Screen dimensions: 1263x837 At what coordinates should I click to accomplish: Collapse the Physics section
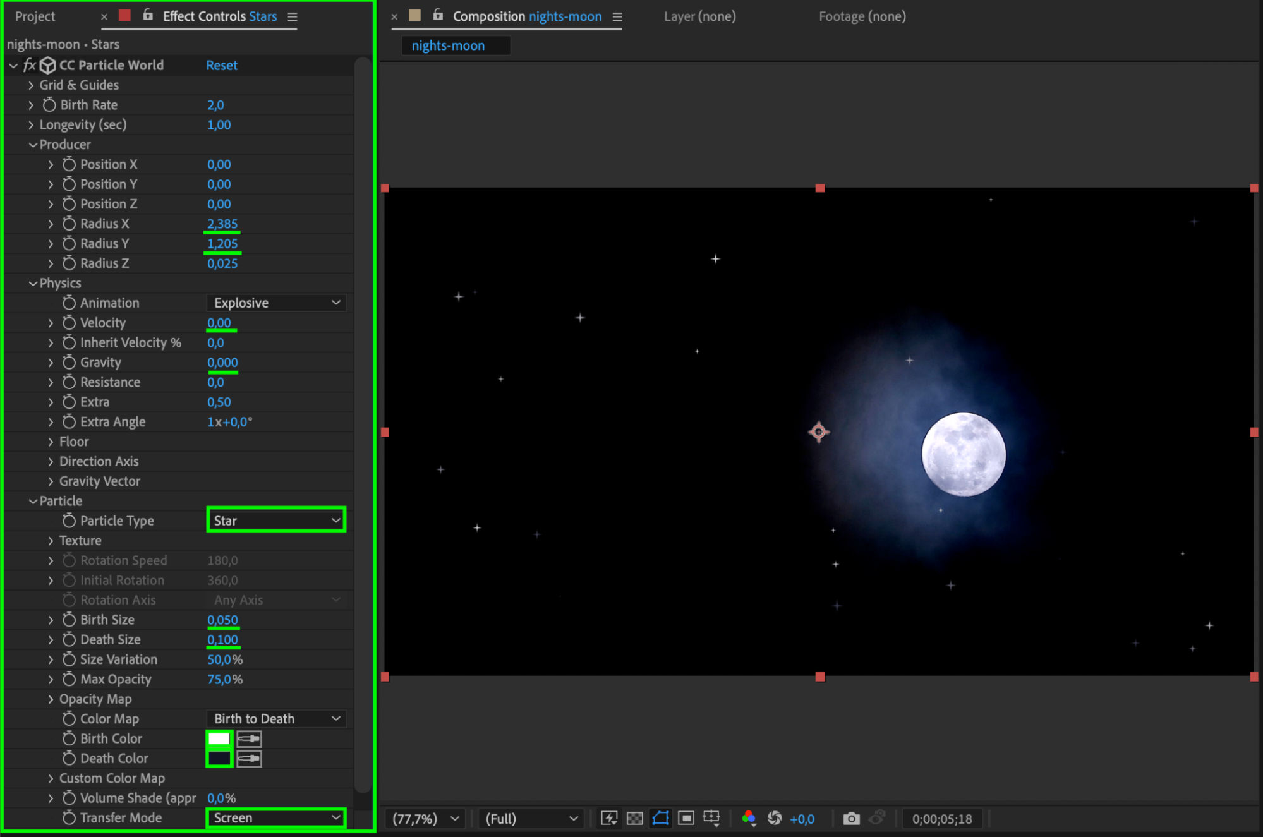pos(33,283)
